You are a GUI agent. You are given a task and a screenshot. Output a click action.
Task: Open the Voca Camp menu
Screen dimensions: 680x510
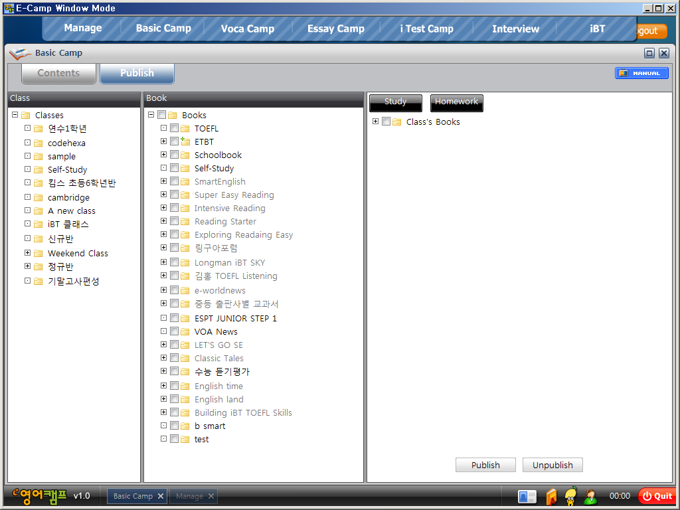[247, 29]
